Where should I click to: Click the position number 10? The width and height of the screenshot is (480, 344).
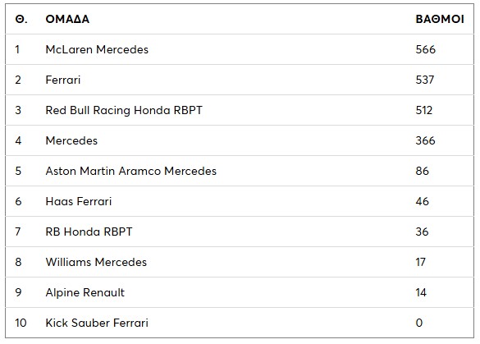pyautogui.click(x=21, y=323)
